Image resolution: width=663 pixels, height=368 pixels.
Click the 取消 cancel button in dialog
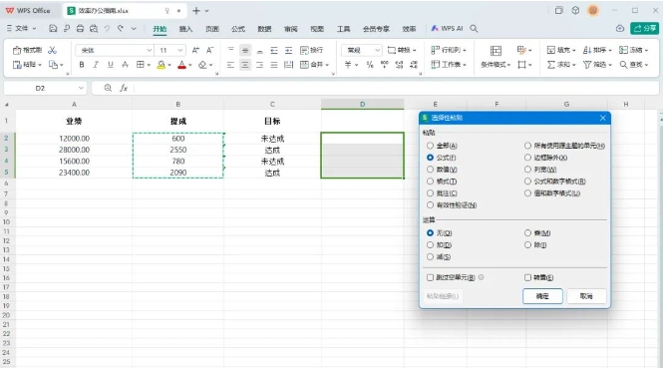586,296
